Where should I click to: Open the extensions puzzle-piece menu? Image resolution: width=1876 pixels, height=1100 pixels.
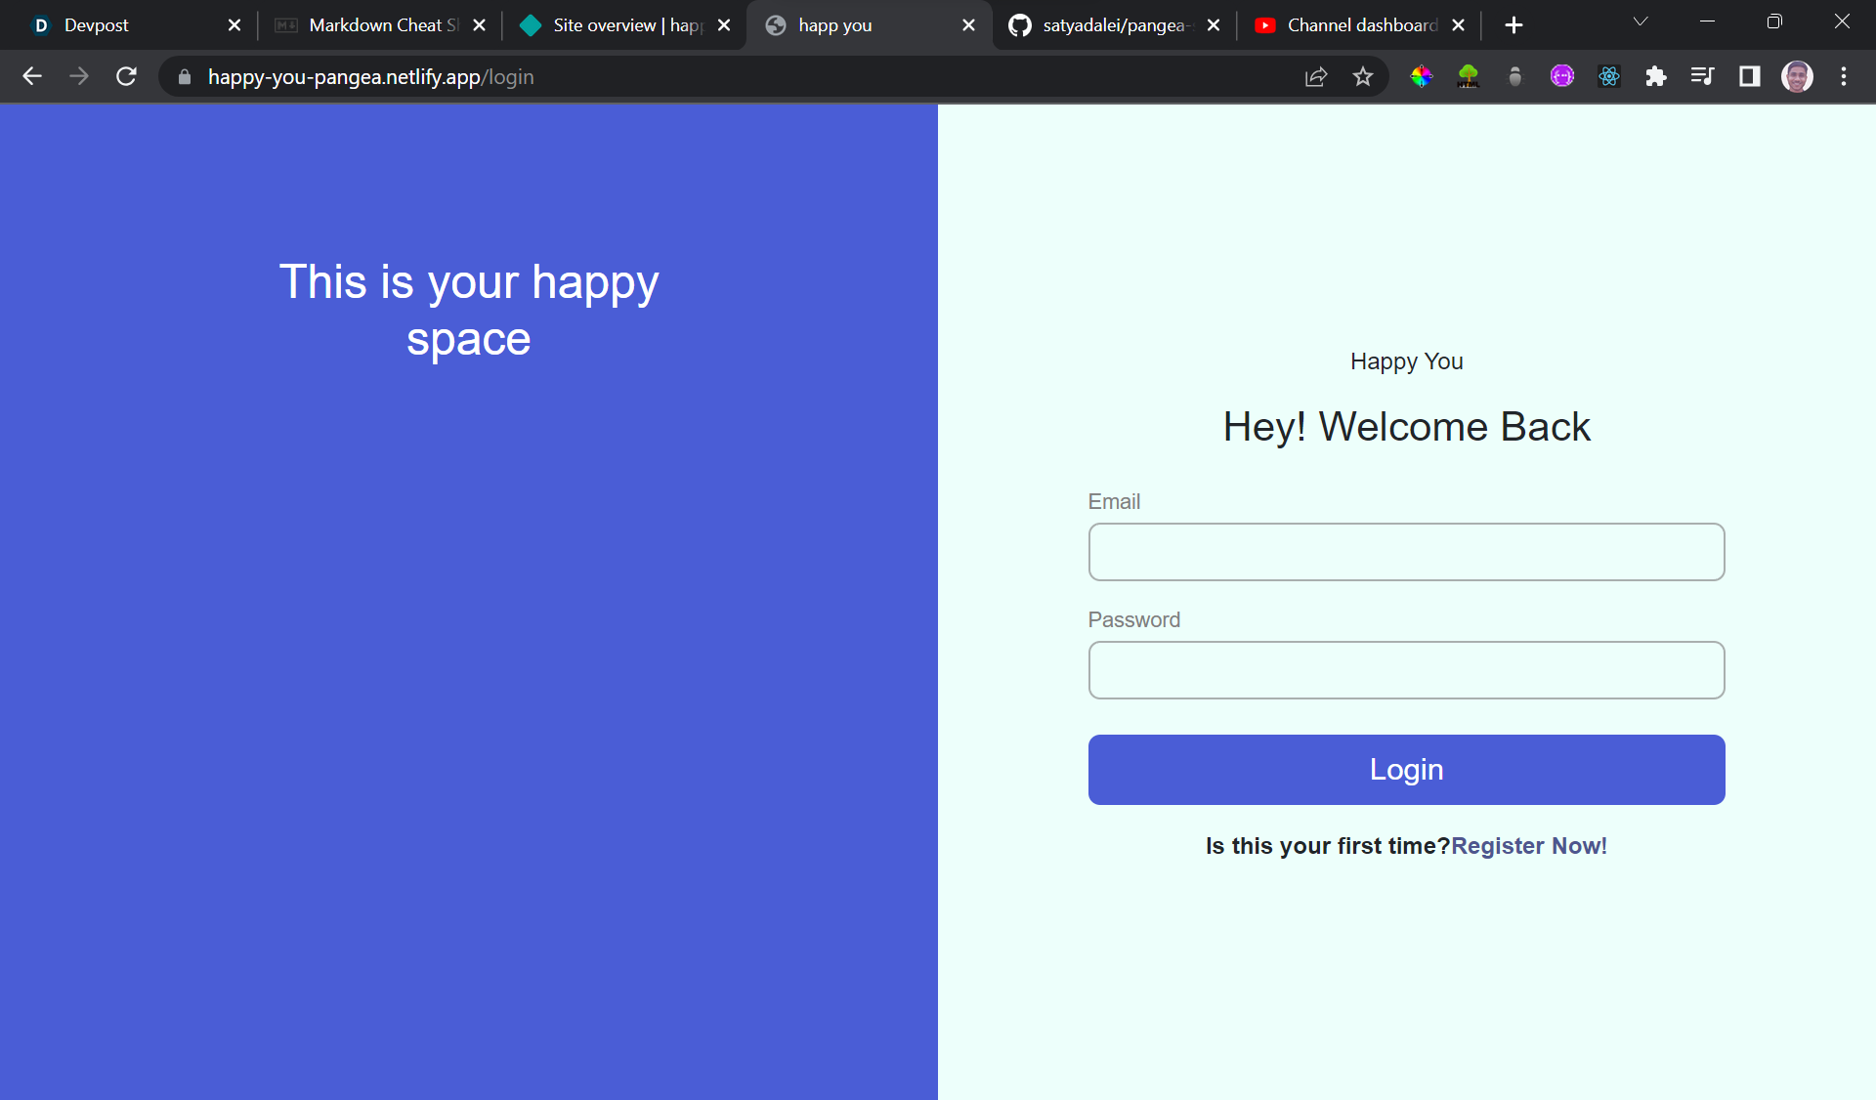coord(1655,76)
